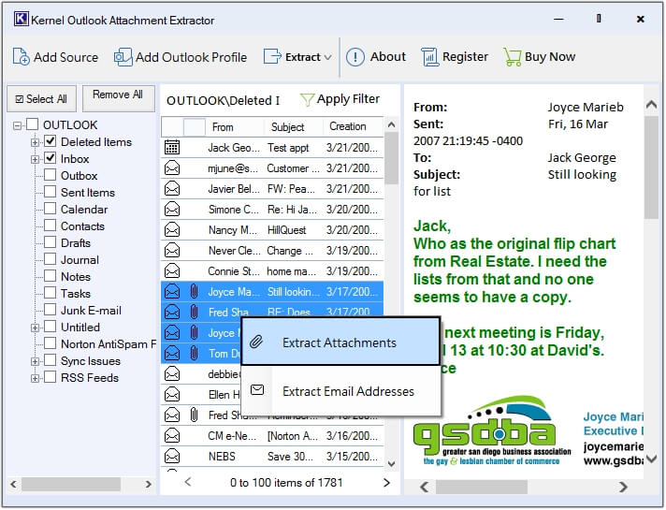The height and width of the screenshot is (510, 666).
Task: Click the gsdba logo image in preview
Action: coord(493,431)
